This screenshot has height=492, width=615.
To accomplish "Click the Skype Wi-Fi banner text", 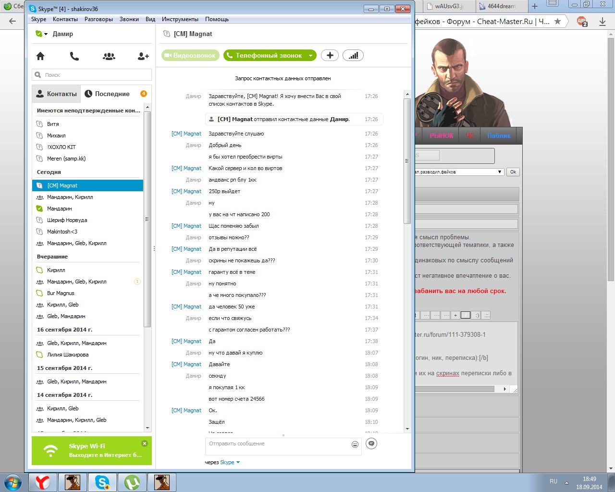I will [105, 451].
